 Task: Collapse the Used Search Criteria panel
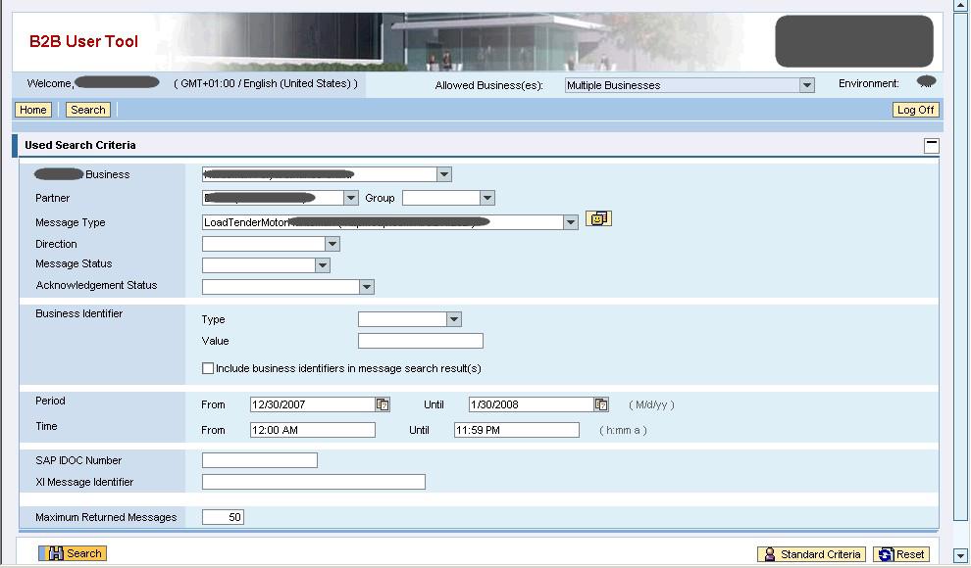point(931,146)
